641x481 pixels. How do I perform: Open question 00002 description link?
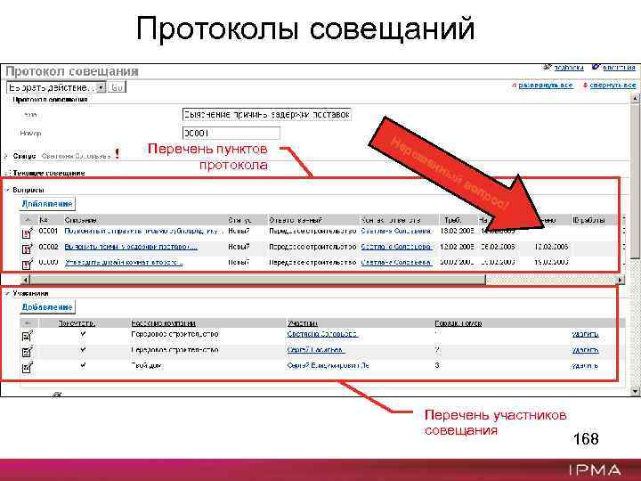(131, 247)
